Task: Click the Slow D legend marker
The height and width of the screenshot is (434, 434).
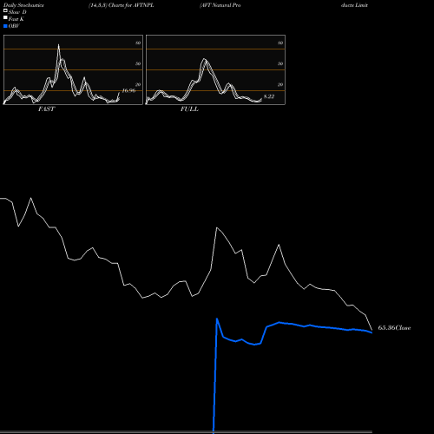Action: pos(5,11)
